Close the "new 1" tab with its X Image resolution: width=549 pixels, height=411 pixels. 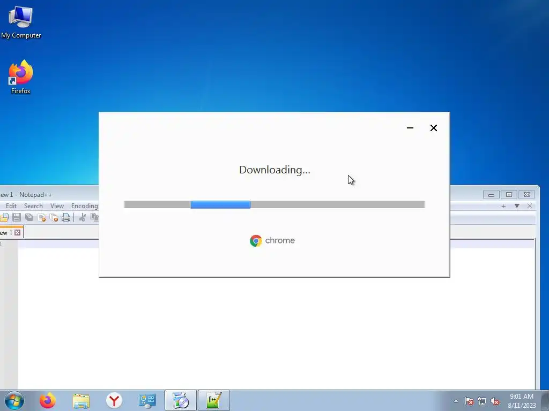click(x=18, y=232)
